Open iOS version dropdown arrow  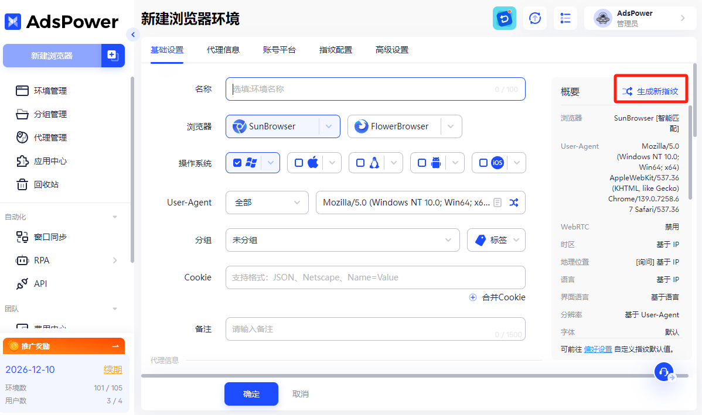pyautogui.click(x=517, y=163)
